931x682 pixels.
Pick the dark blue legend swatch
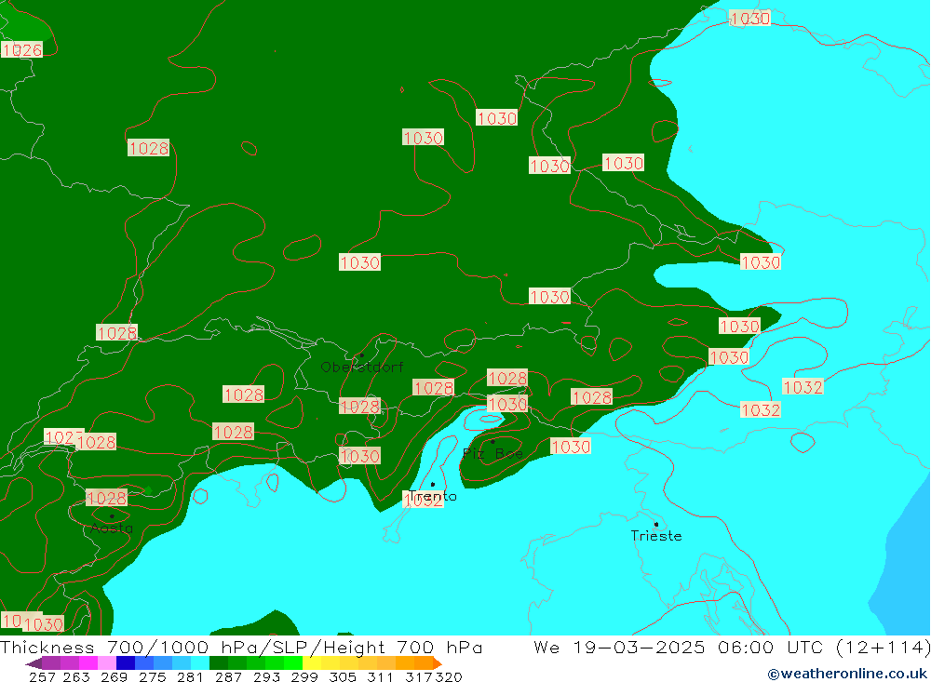(x=126, y=663)
